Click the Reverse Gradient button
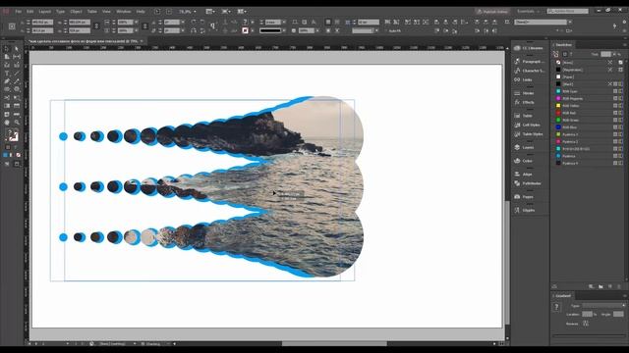 586,324
